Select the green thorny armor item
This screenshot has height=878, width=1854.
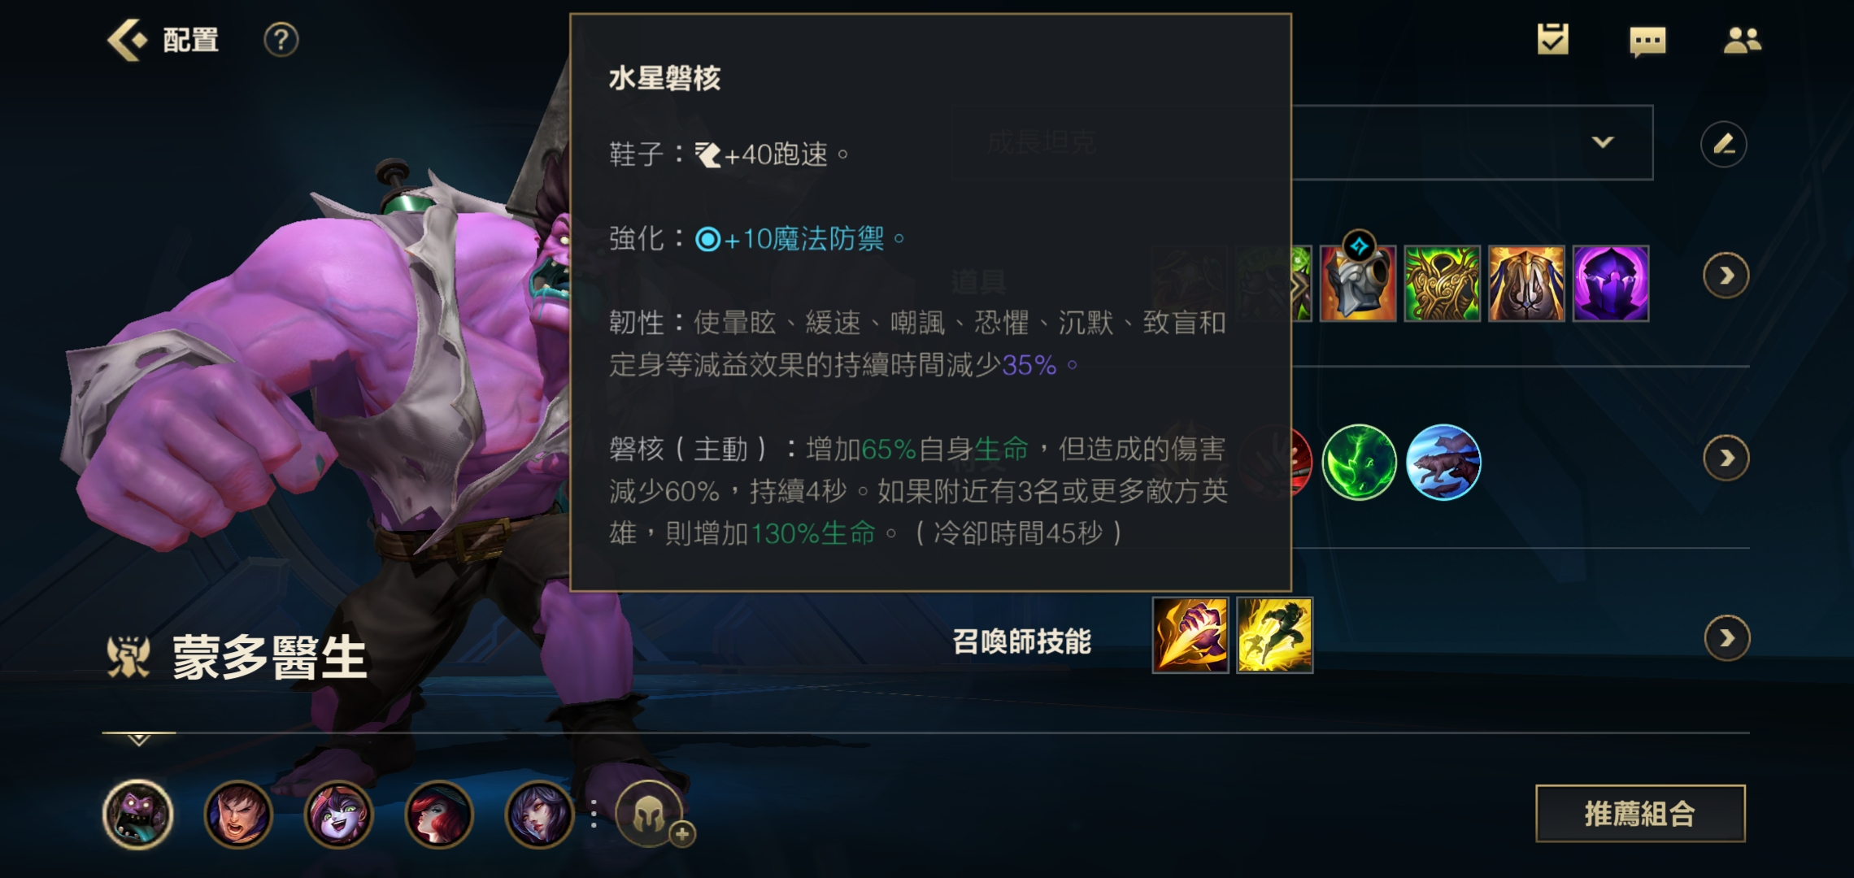click(1442, 284)
